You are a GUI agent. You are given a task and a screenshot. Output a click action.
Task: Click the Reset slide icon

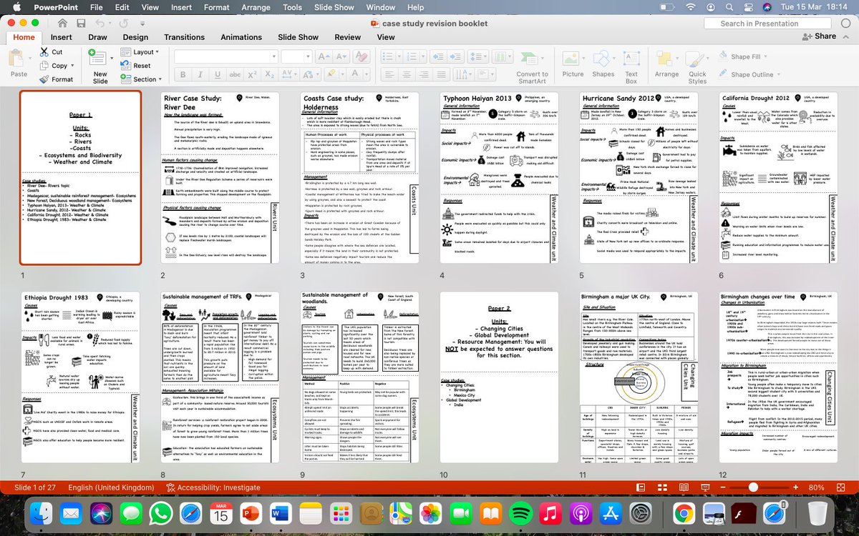pos(125,65)
